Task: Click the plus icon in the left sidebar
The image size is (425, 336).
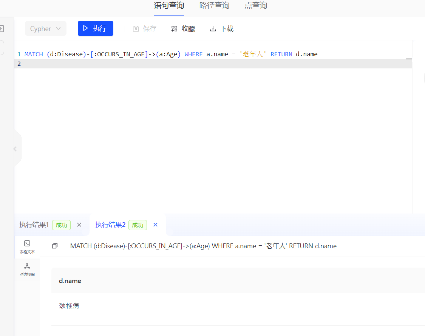Action: pos(1,28)
